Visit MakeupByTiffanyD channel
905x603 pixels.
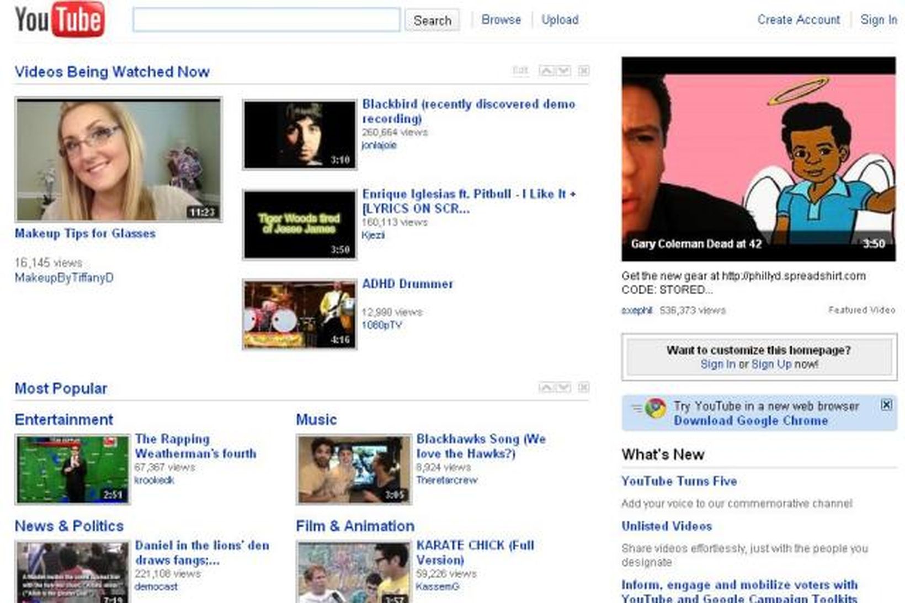pos(64,278)
